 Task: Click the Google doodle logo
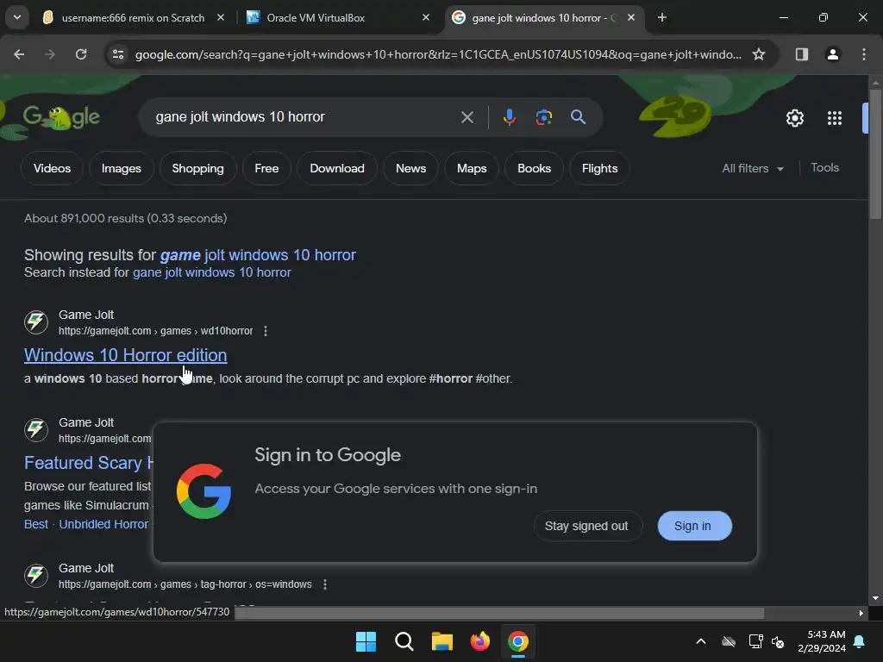click(x=61, y=117)
